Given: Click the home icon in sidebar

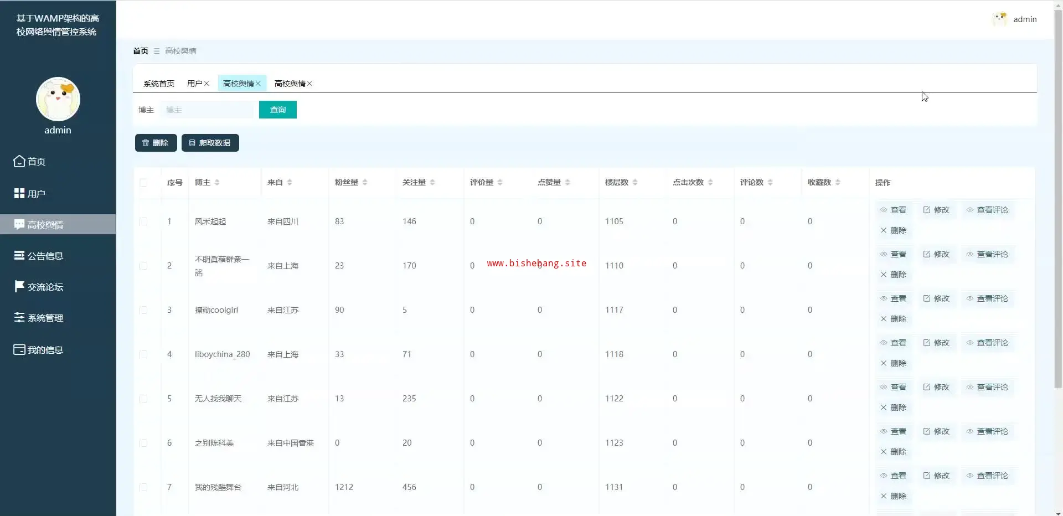Looking at the screenshot, I should (19, 161).
